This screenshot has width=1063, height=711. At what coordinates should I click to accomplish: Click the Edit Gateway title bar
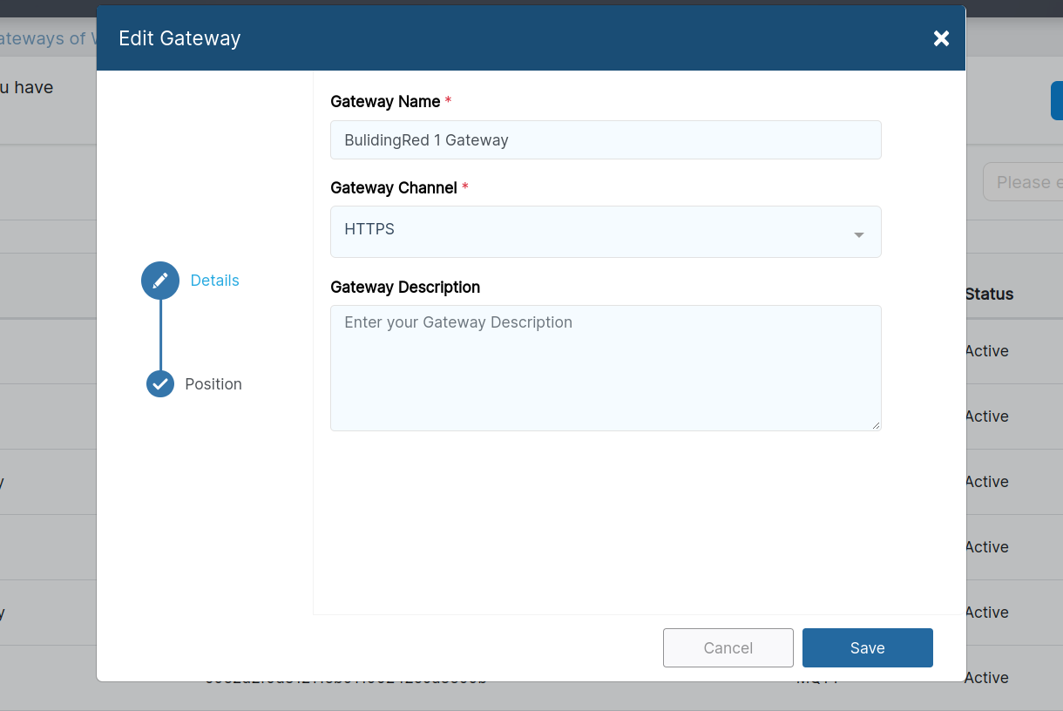point(179,37)
